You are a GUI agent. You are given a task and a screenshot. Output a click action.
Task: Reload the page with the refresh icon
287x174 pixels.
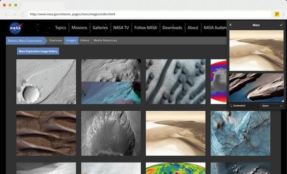pos(22,14)
